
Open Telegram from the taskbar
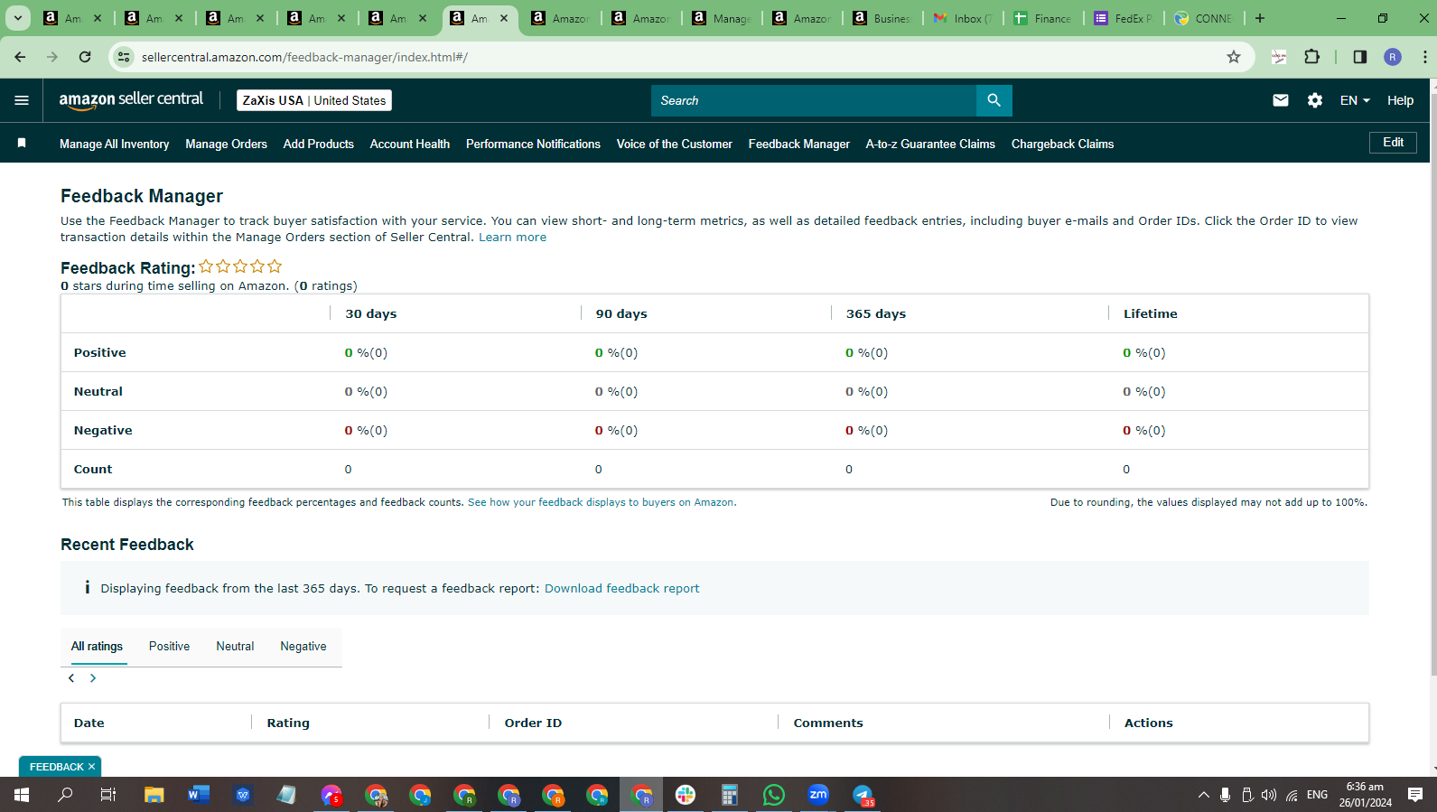(863, 795)
